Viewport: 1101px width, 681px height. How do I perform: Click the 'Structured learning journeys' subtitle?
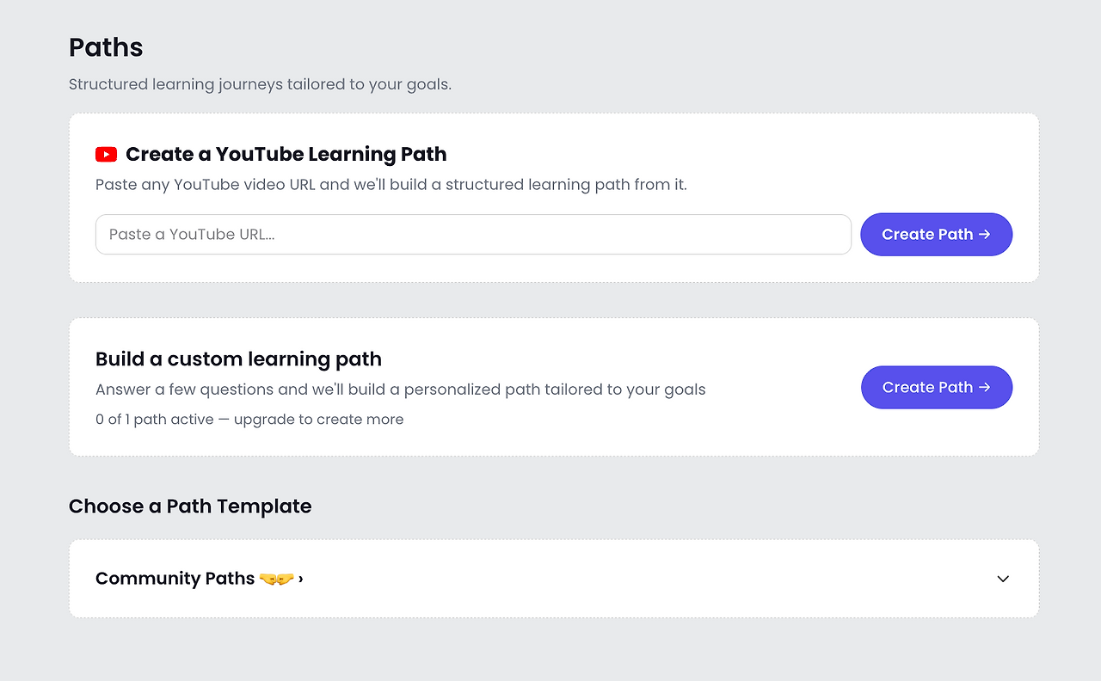[260, 84]
